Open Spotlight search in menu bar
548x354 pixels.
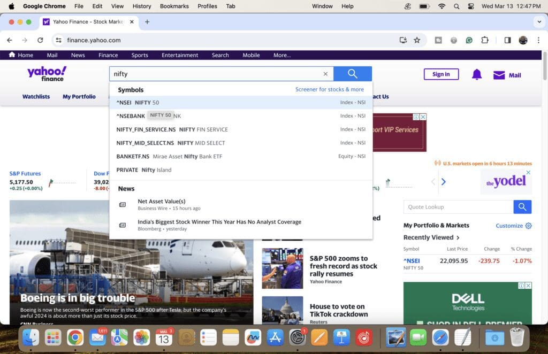(x=456, y=6)
